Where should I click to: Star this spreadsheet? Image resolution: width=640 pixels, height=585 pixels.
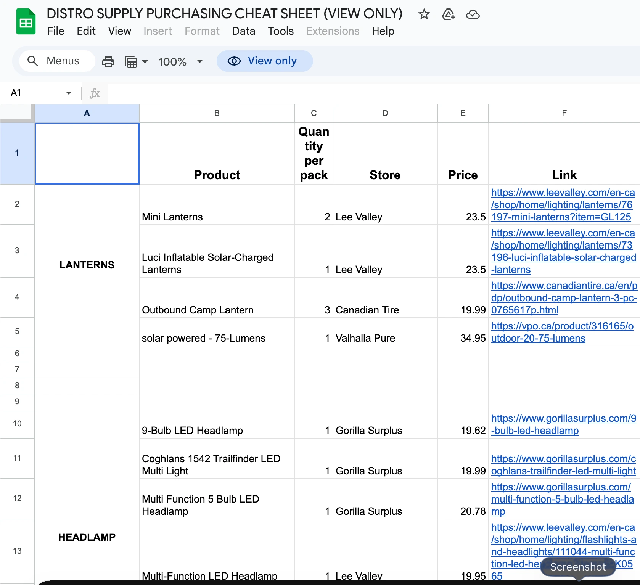424,14
